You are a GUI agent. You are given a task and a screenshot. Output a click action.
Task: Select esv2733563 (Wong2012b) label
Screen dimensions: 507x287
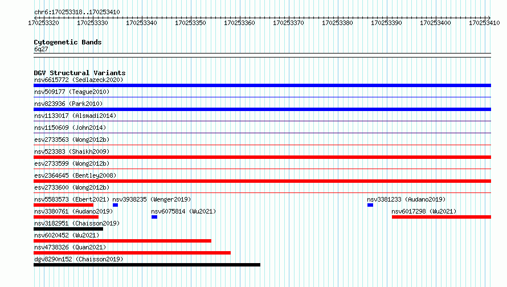72,140
